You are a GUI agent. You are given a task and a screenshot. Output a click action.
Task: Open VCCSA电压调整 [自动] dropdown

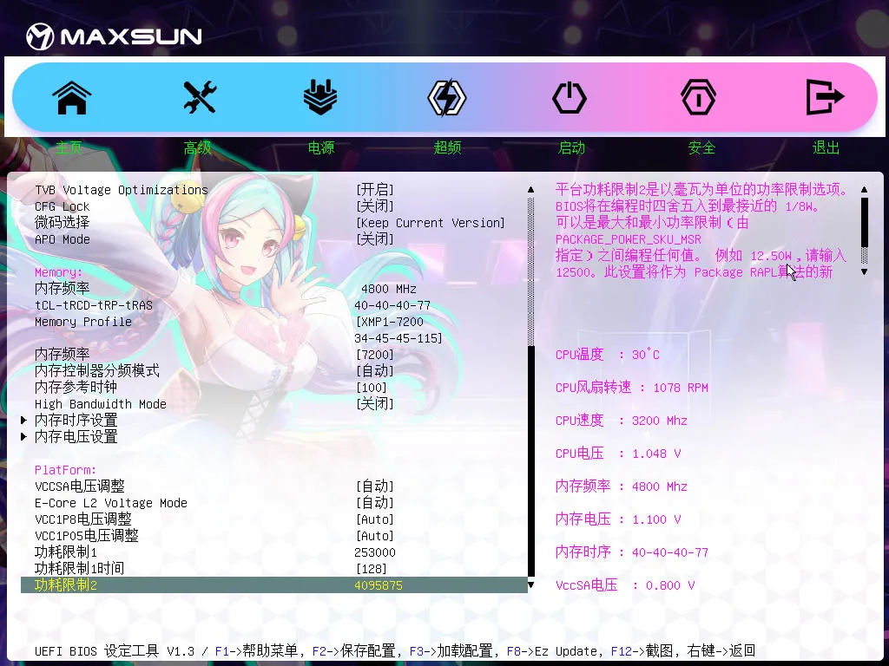point(374,486)
